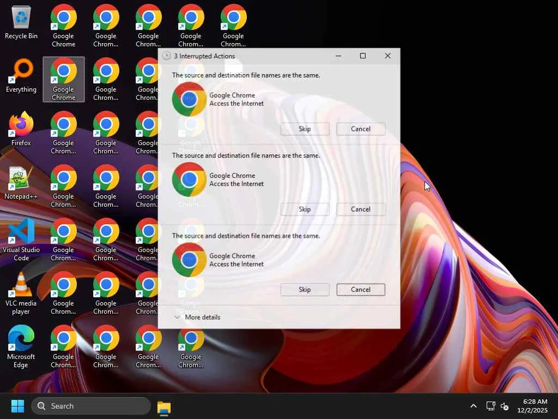Click the Chrome icon in the first conflict
This screenshot has width=558, height=419.
coord(189,99)
